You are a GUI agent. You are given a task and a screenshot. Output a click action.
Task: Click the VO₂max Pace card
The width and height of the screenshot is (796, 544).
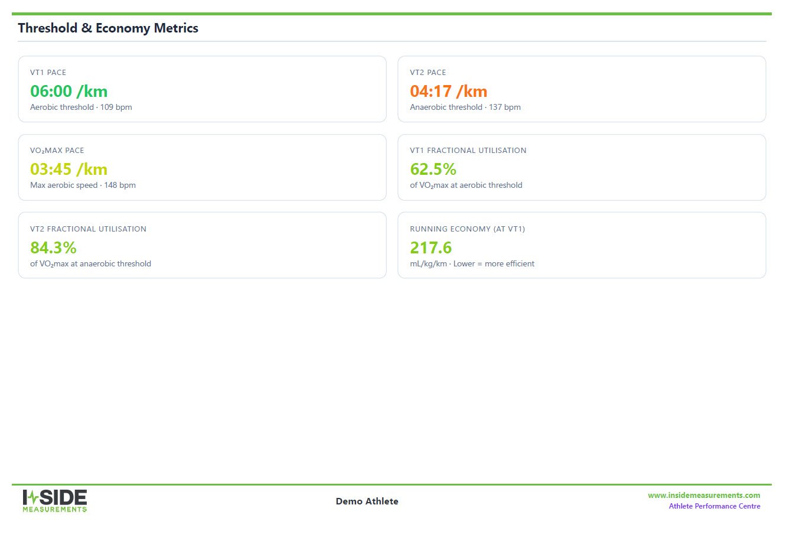202,167
